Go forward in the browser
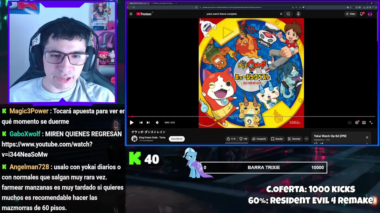Screen dimensions: 380x213 pos(130,7)
